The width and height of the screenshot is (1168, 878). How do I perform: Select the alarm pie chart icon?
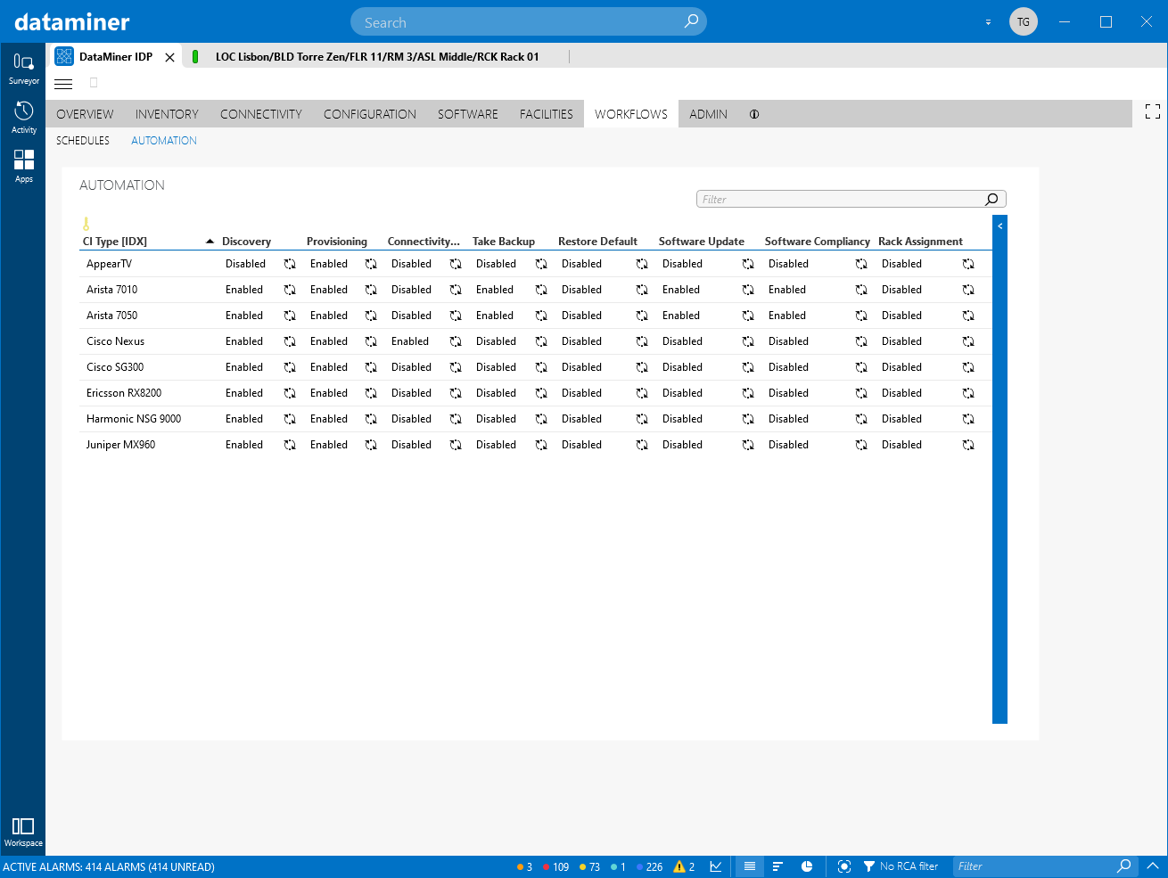tap(807, 866)
